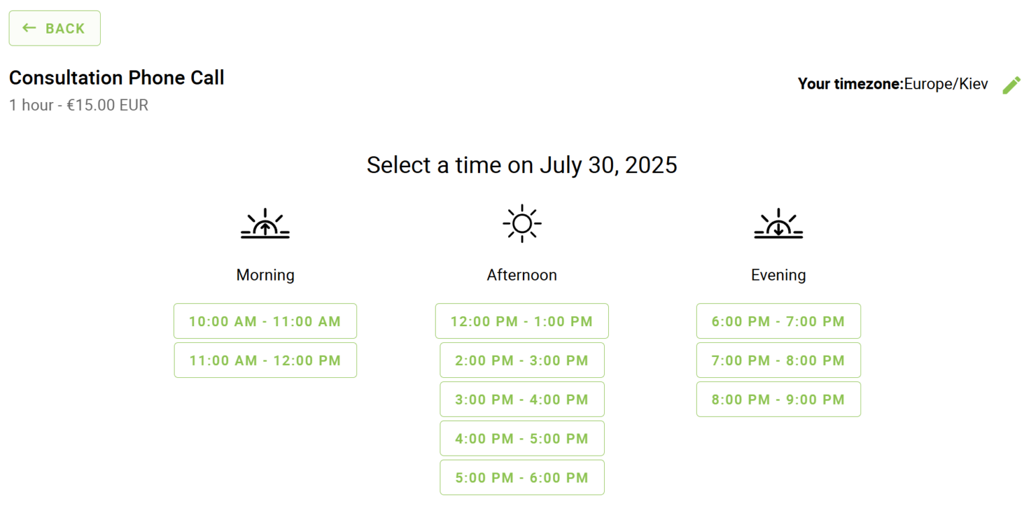Click the sun Afternoon icon
This screenshot has width=1031, height=506.
coord(522,223)
